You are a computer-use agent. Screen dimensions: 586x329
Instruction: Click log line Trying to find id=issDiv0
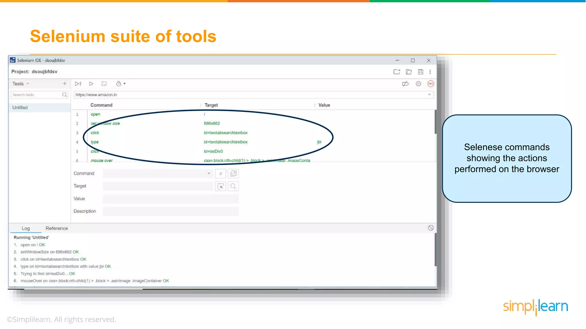[47, 274]
